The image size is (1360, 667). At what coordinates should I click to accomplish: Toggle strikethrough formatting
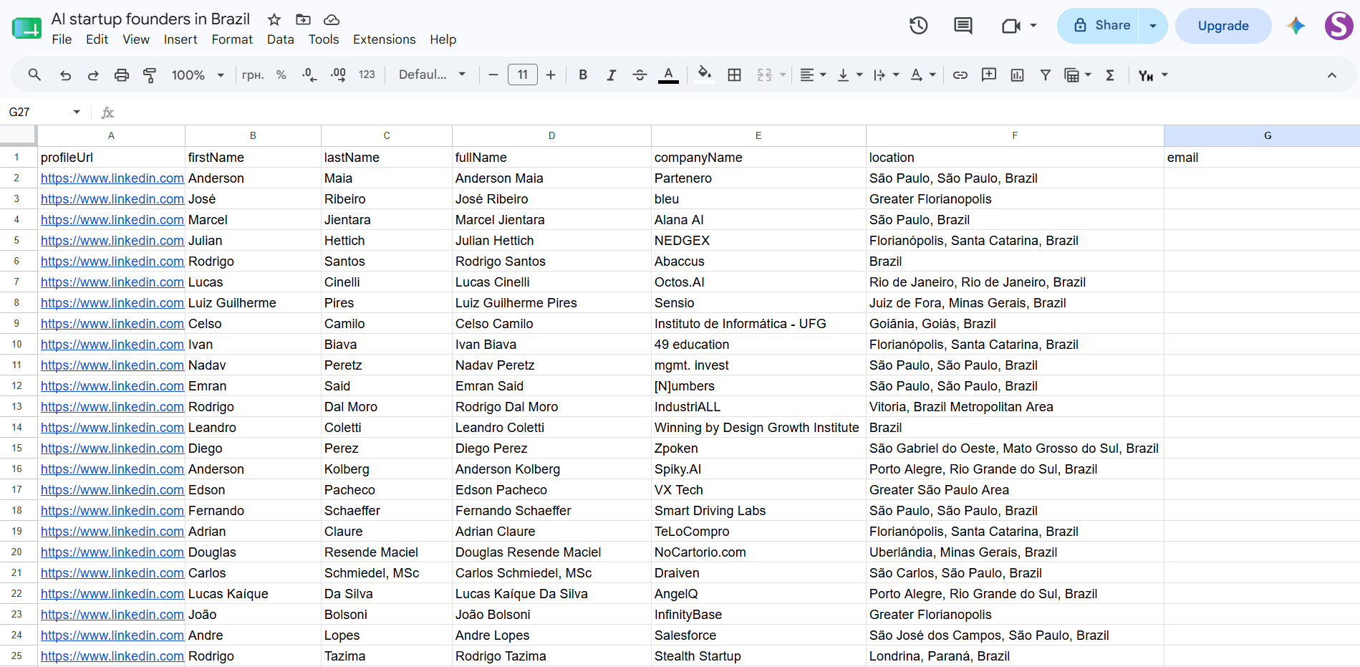coord(640,75)
